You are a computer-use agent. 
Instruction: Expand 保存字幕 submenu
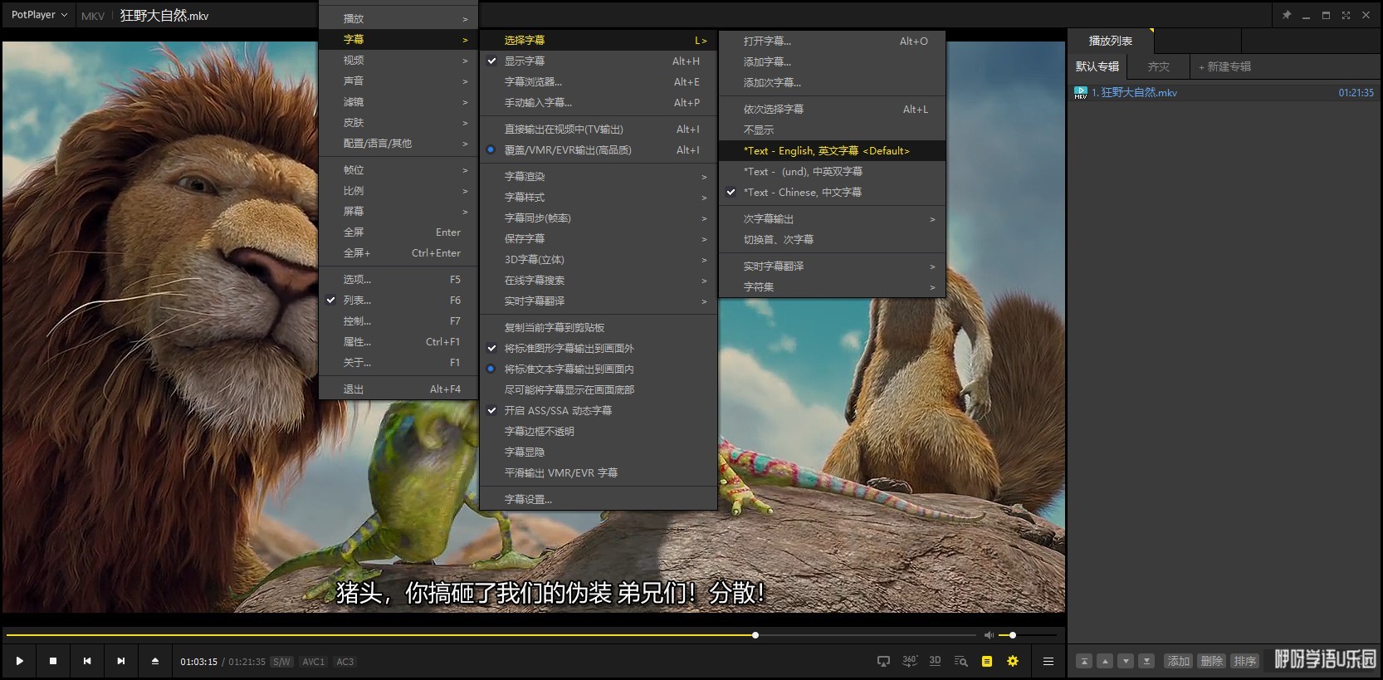click(x=598, y=238)
